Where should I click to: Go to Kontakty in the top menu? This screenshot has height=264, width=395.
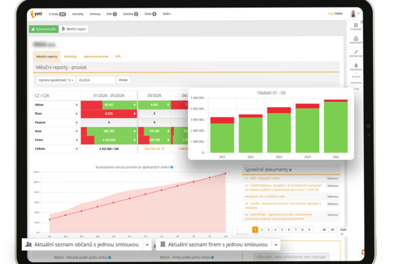tap(78, 14)
